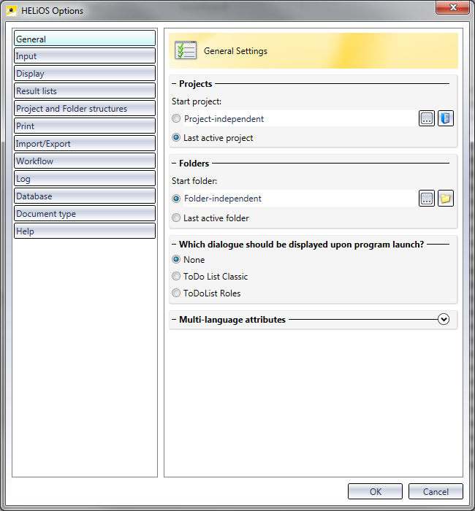This screenshot has height=511, width=475.
Task: Click the HELiOS app icon in title bar
Action: (12, 11)
